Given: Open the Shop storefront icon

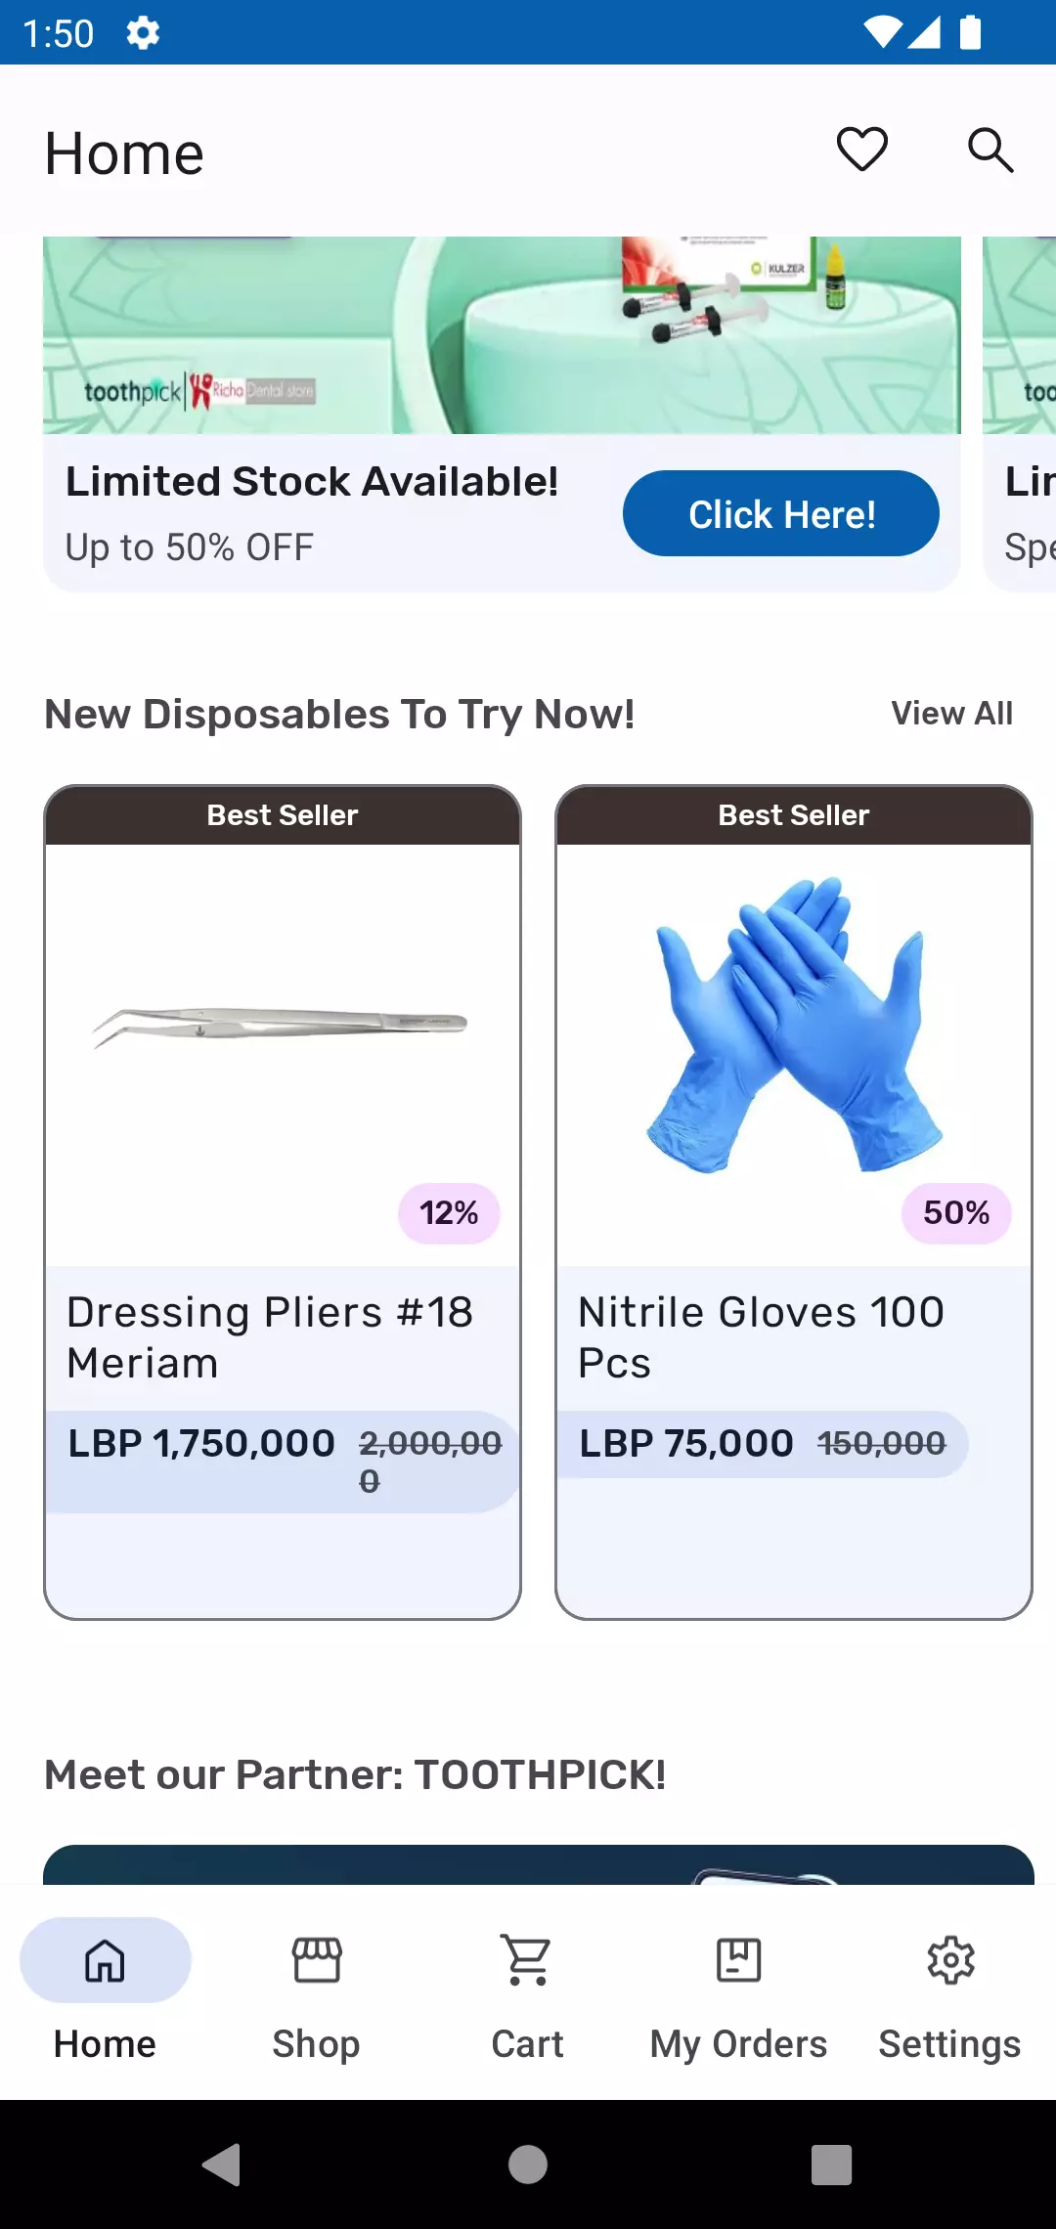Looking at the screenshot, I should pyautogui.click(x=316, y=1960).
